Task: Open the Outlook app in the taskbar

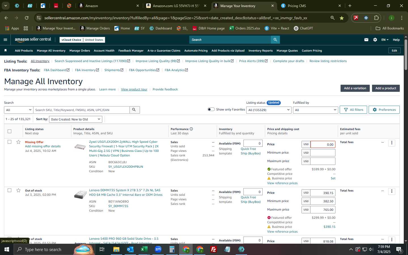Action: pyautogui.click(x=130, y=249)
